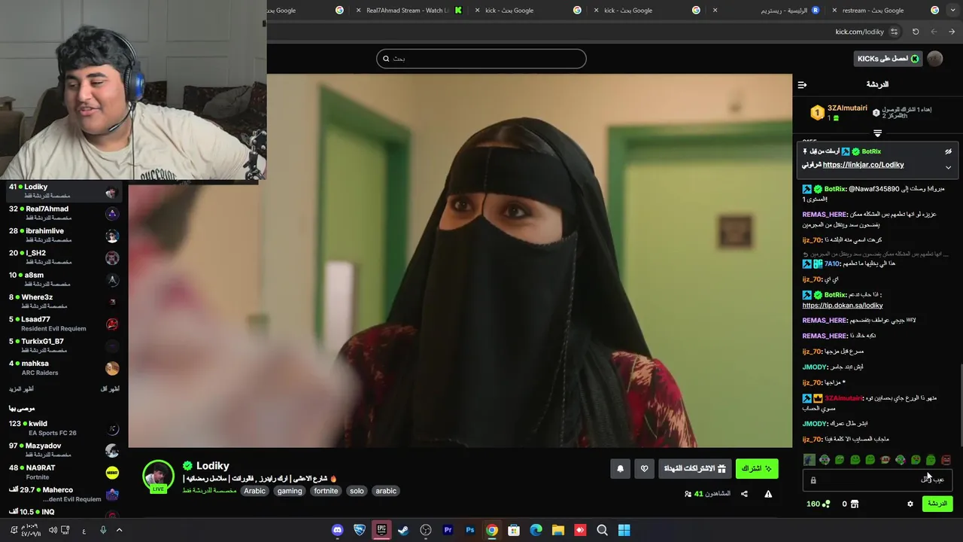Open the gift subscriptions button
The image size is (963, 542).
[694, 468]
